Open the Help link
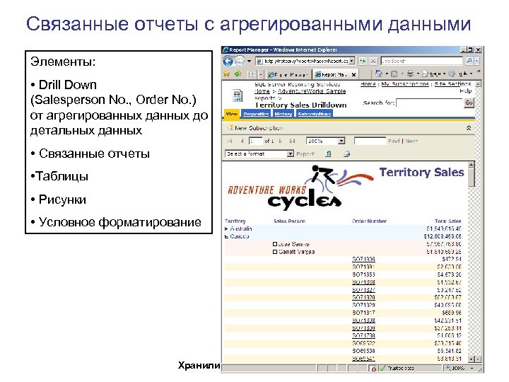509x382 pixels. coord(465,91)
